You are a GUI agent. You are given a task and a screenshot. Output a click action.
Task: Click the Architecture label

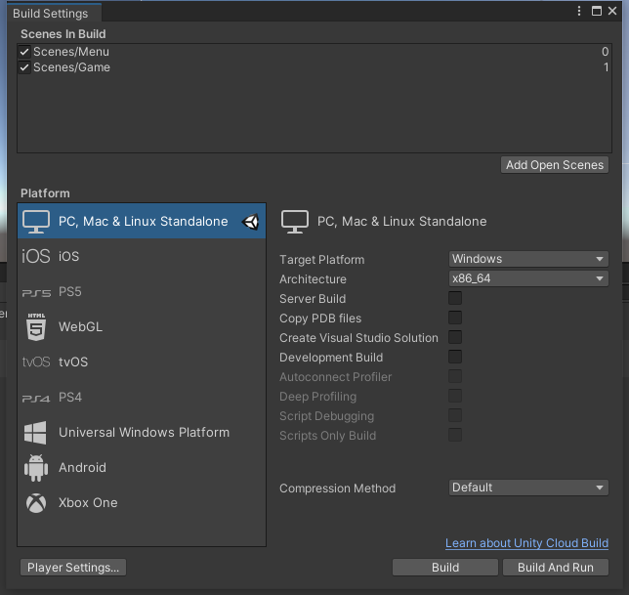coord(313,279)
